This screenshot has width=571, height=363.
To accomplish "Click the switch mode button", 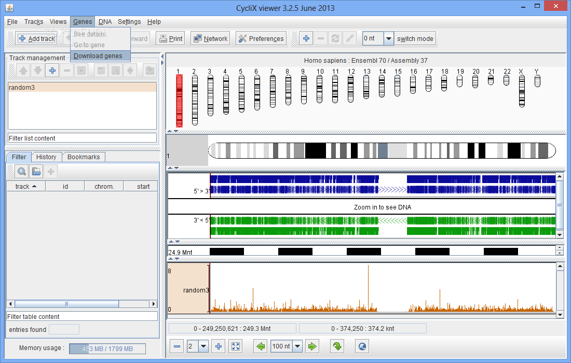I will 415,38.
